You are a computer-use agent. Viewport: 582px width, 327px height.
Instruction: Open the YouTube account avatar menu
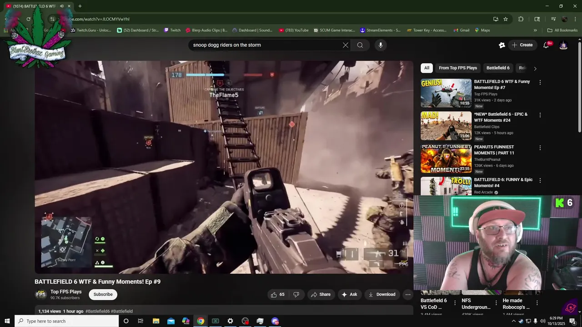563,45
